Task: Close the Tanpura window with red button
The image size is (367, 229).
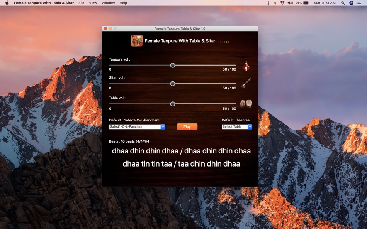Action: click(105, 29)
